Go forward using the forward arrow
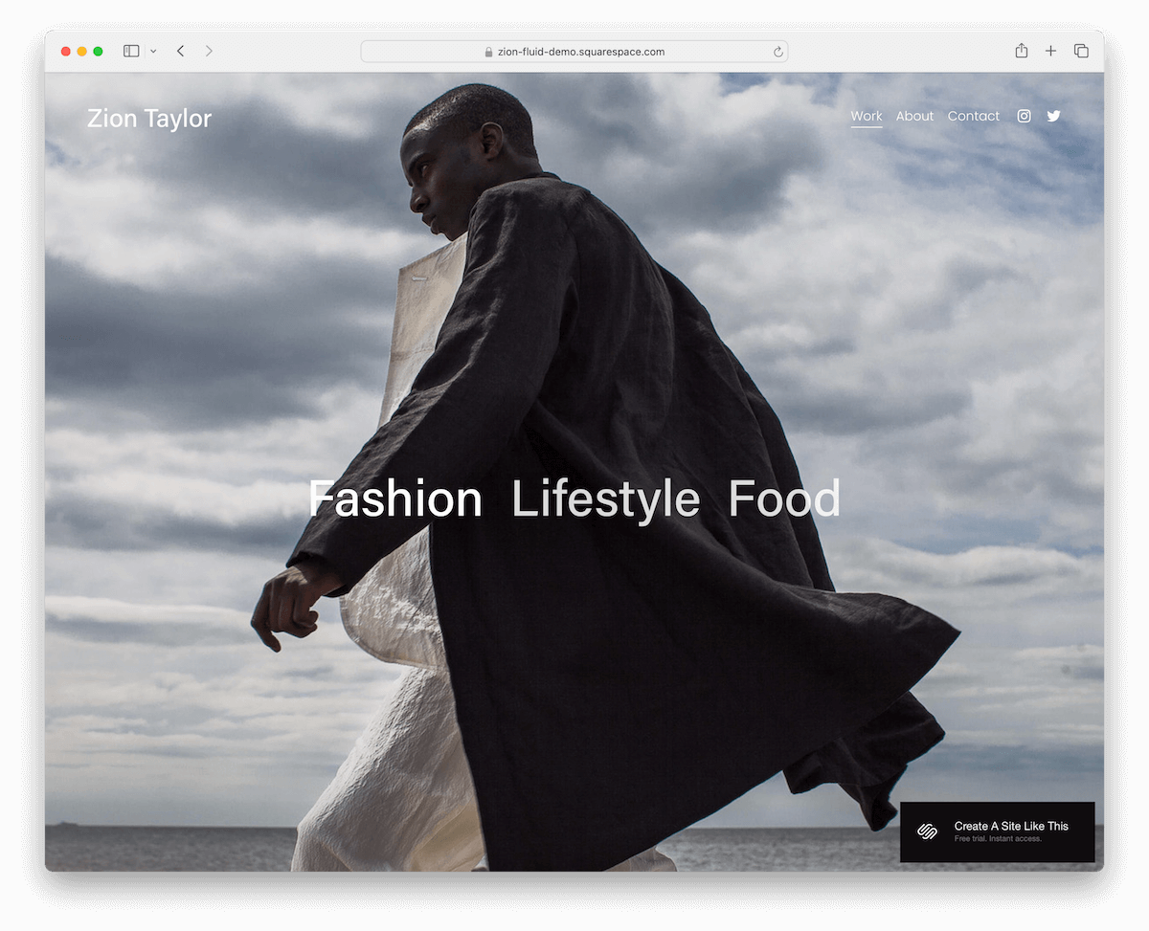Screen dimensions: 1149x931 209,51
